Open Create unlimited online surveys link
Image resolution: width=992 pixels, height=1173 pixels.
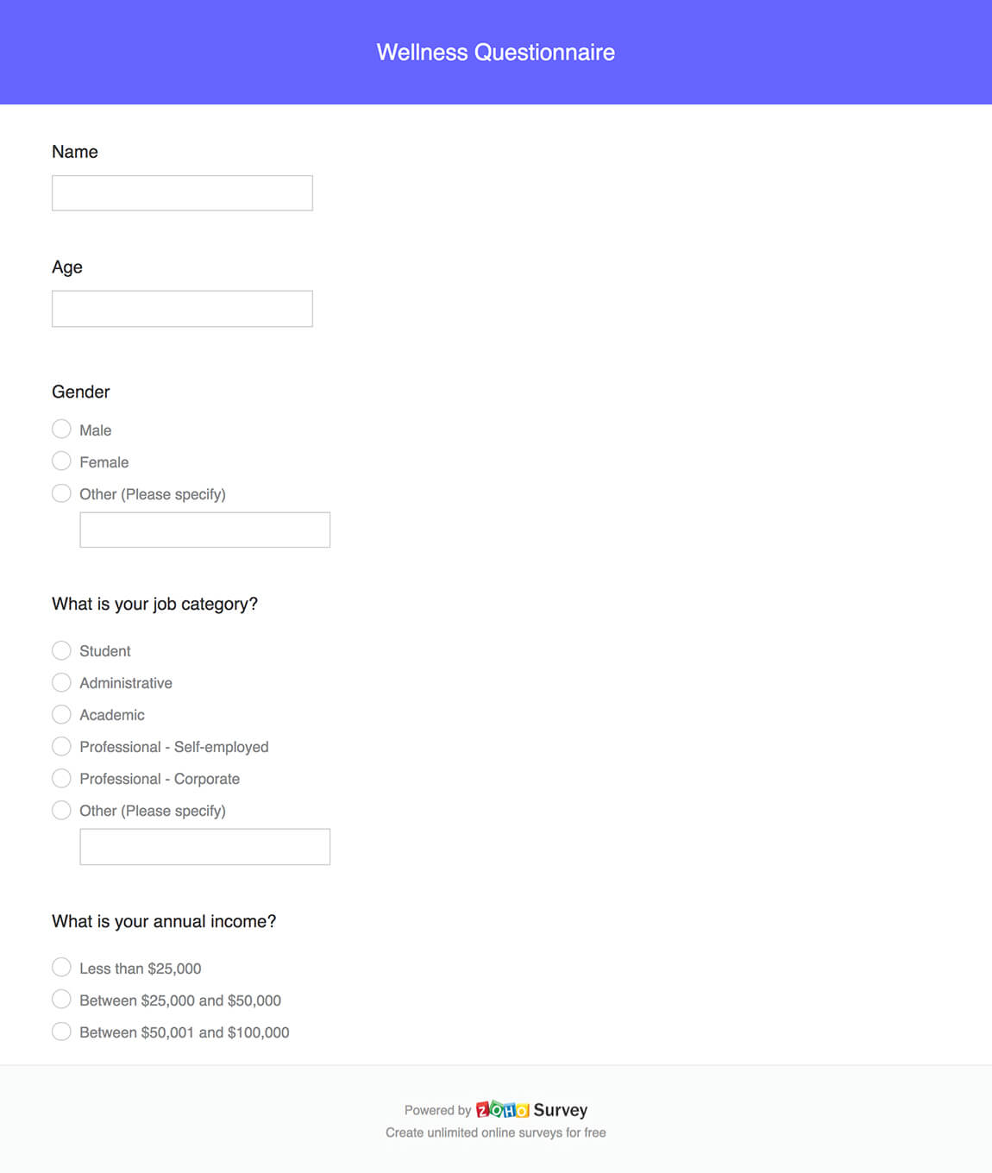tap(496, 1132)
